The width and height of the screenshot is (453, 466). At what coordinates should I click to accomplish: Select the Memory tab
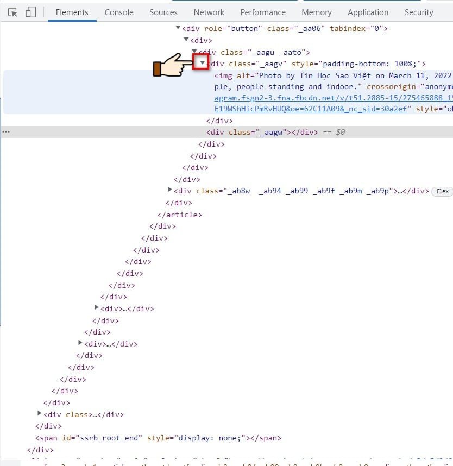pyautogui.click(x=316, y=12)
